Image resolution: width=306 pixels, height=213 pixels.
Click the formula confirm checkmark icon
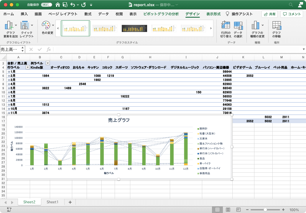(x=40, y=49)
